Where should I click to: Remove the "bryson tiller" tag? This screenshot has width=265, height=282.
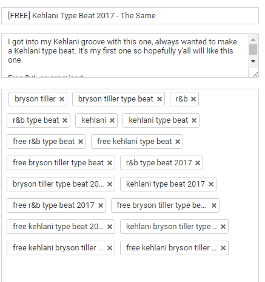coord(62,99)
